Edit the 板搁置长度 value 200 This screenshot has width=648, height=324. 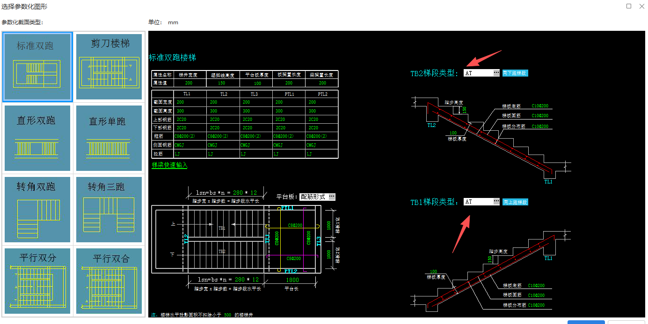[289, 83]
